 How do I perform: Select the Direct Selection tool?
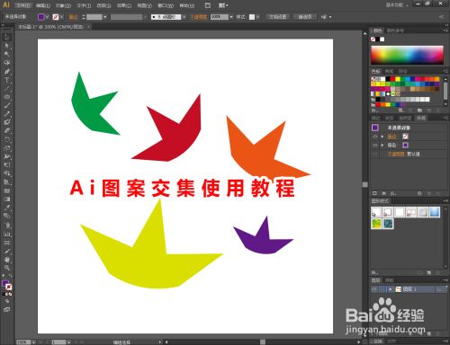pyautogui.click(x=6, y=46)
